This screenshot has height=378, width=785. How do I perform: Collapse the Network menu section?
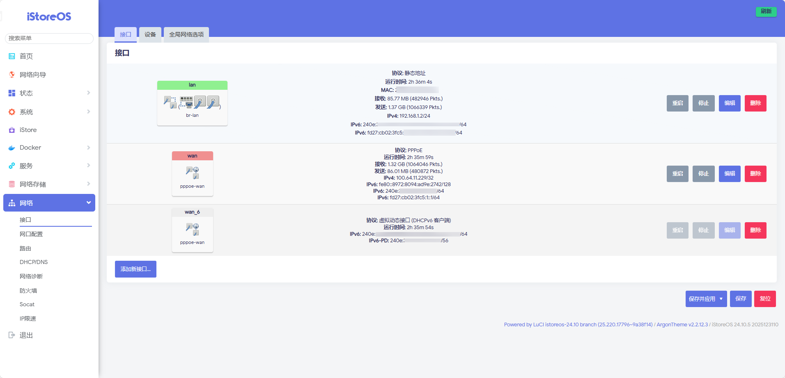point(89,203)
